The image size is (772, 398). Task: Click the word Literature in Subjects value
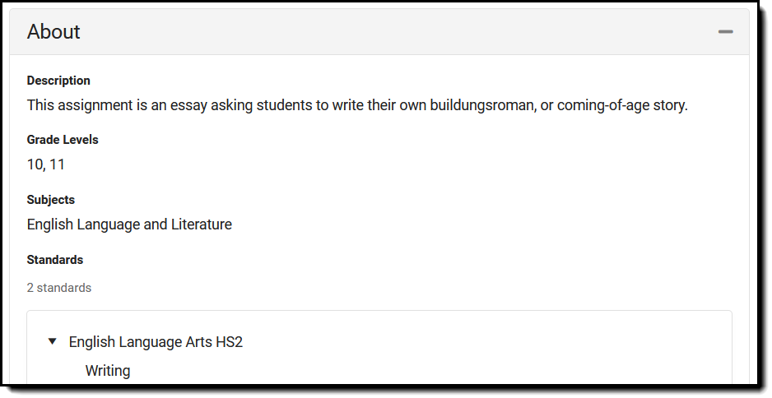coord(202,224)
